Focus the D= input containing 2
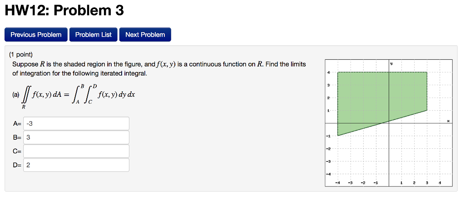 (x=76, y=165)
